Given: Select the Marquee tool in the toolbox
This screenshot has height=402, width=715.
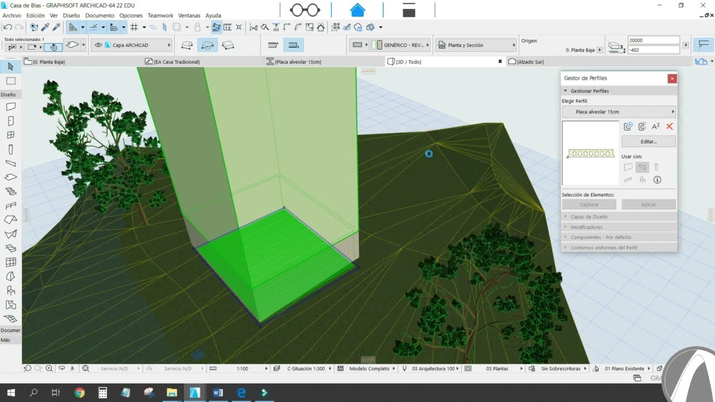Looking at the screenshot, I should (11, 81).
